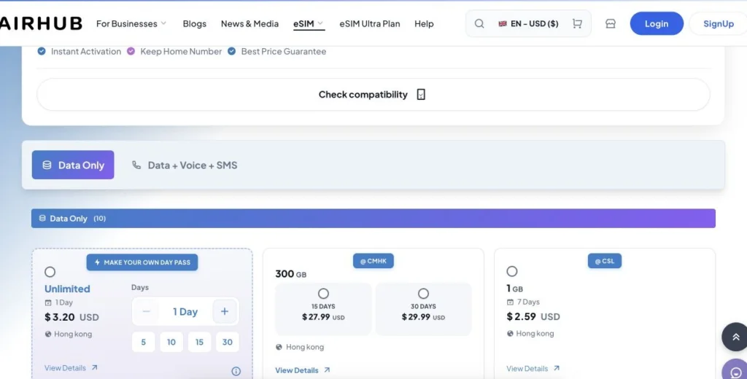Increase days with the plus button
This screenshot has height=379, width=747.
coord(225,311)
